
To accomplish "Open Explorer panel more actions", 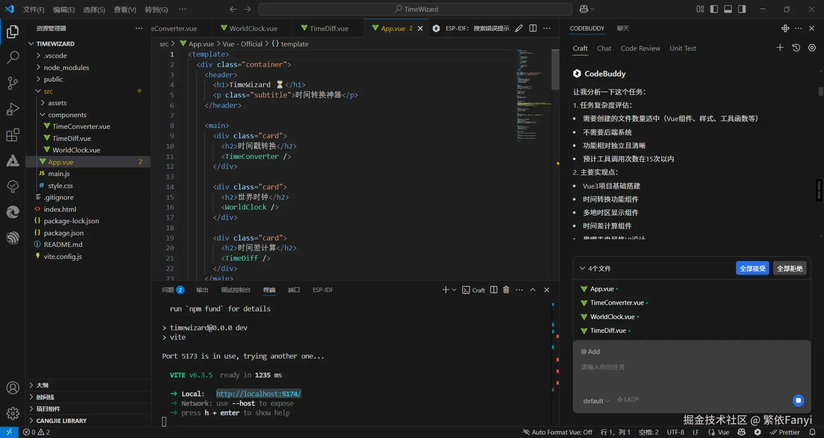I will coord(139,28).
